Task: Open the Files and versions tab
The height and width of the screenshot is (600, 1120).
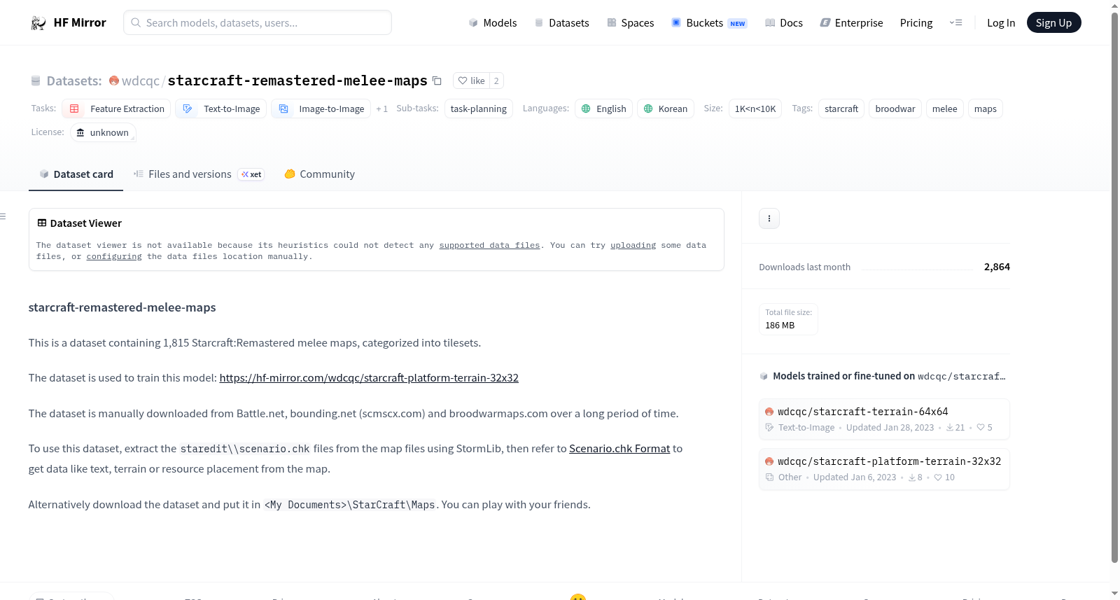Action: [199, 174]
